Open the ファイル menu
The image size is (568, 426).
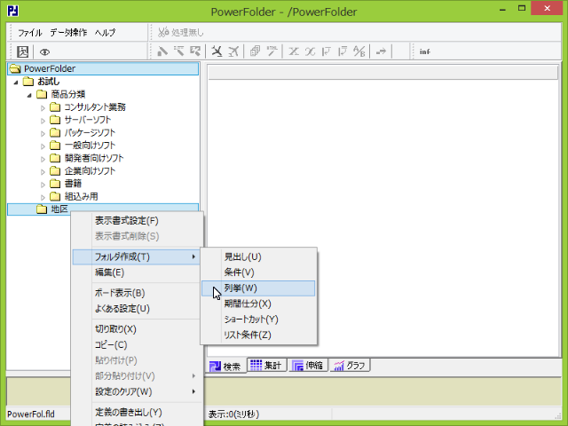click(x=29, y=33)
